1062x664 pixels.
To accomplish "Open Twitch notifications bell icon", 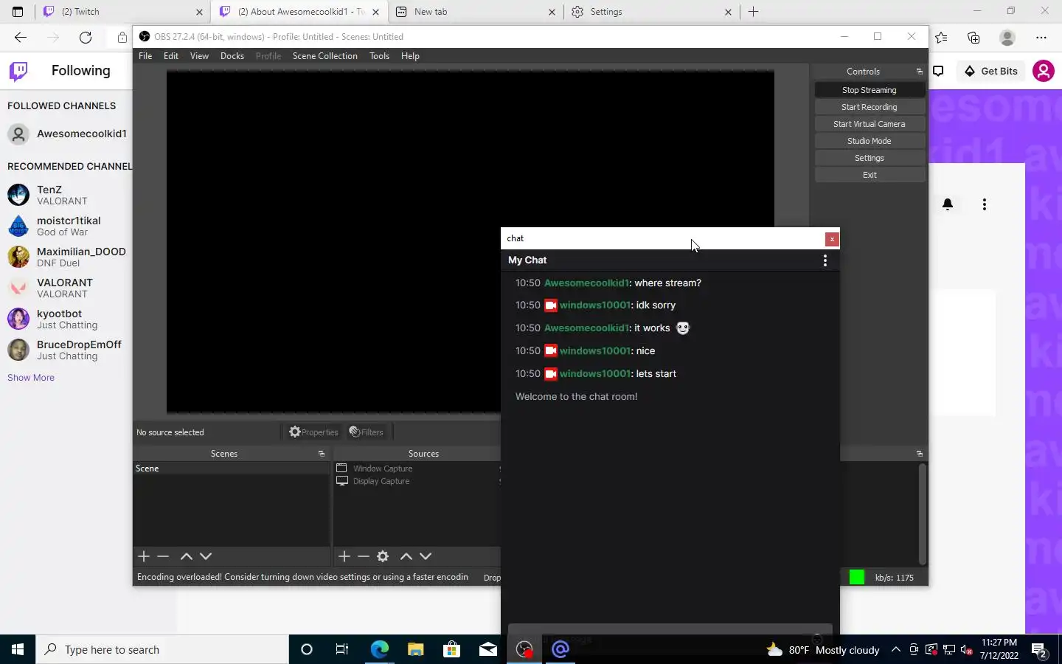I will point(948,204).
